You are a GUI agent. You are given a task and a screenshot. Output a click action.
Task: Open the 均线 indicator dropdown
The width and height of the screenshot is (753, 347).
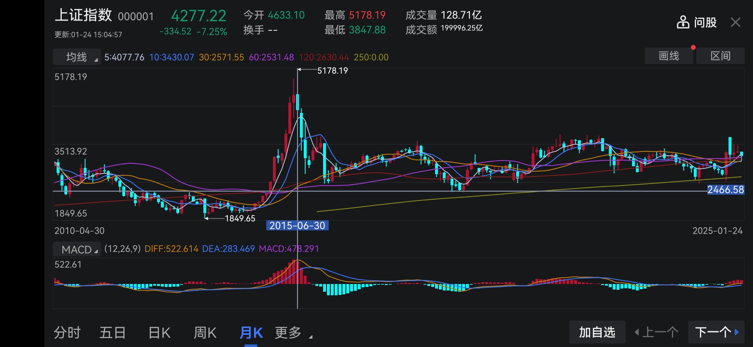[77, 57]
